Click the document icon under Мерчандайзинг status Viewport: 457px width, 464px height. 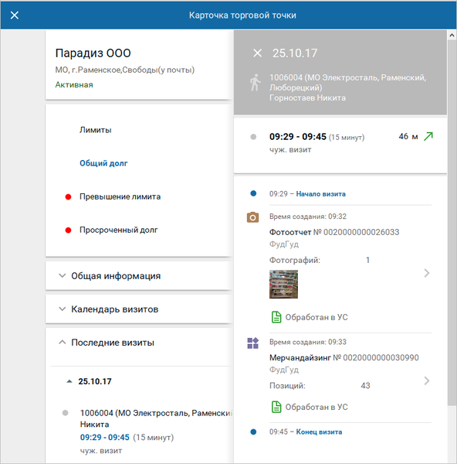point(276,407)
